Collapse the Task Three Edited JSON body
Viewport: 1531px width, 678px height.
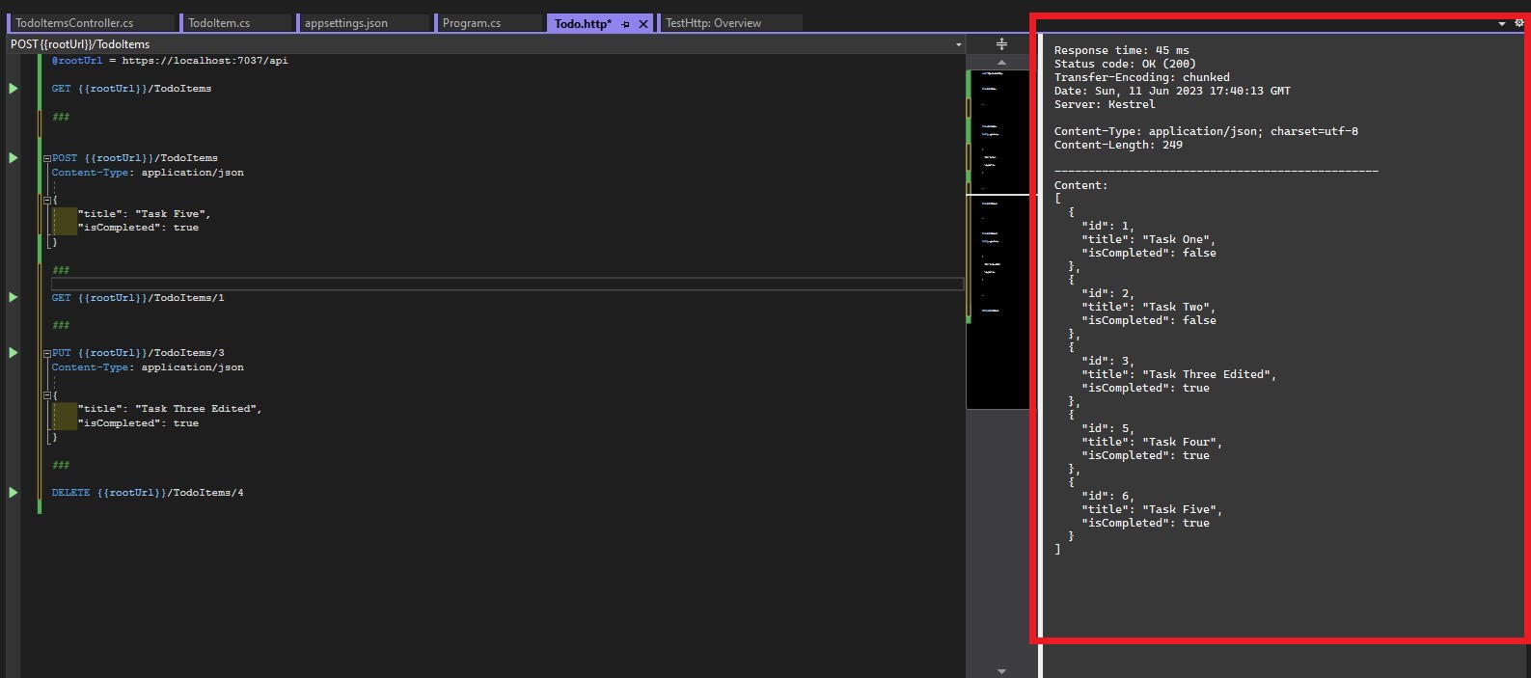[x=46, y=395]
